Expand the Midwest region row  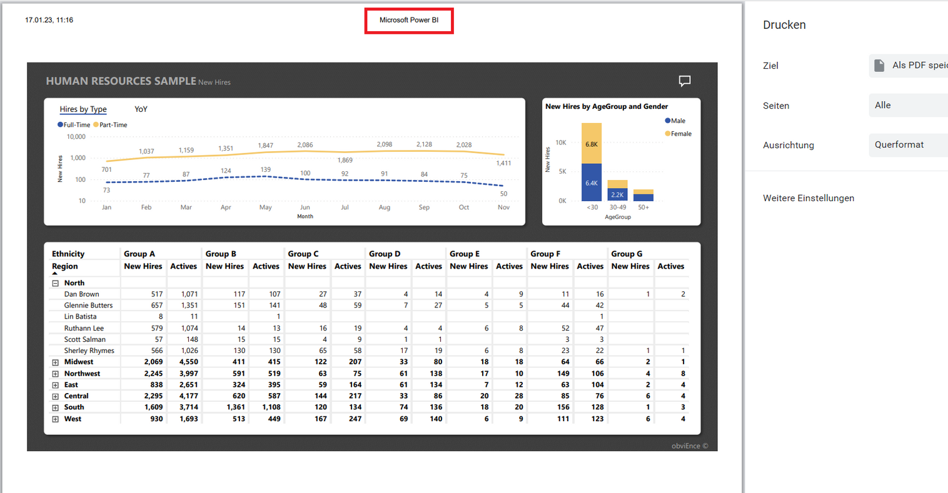point(56,362)
